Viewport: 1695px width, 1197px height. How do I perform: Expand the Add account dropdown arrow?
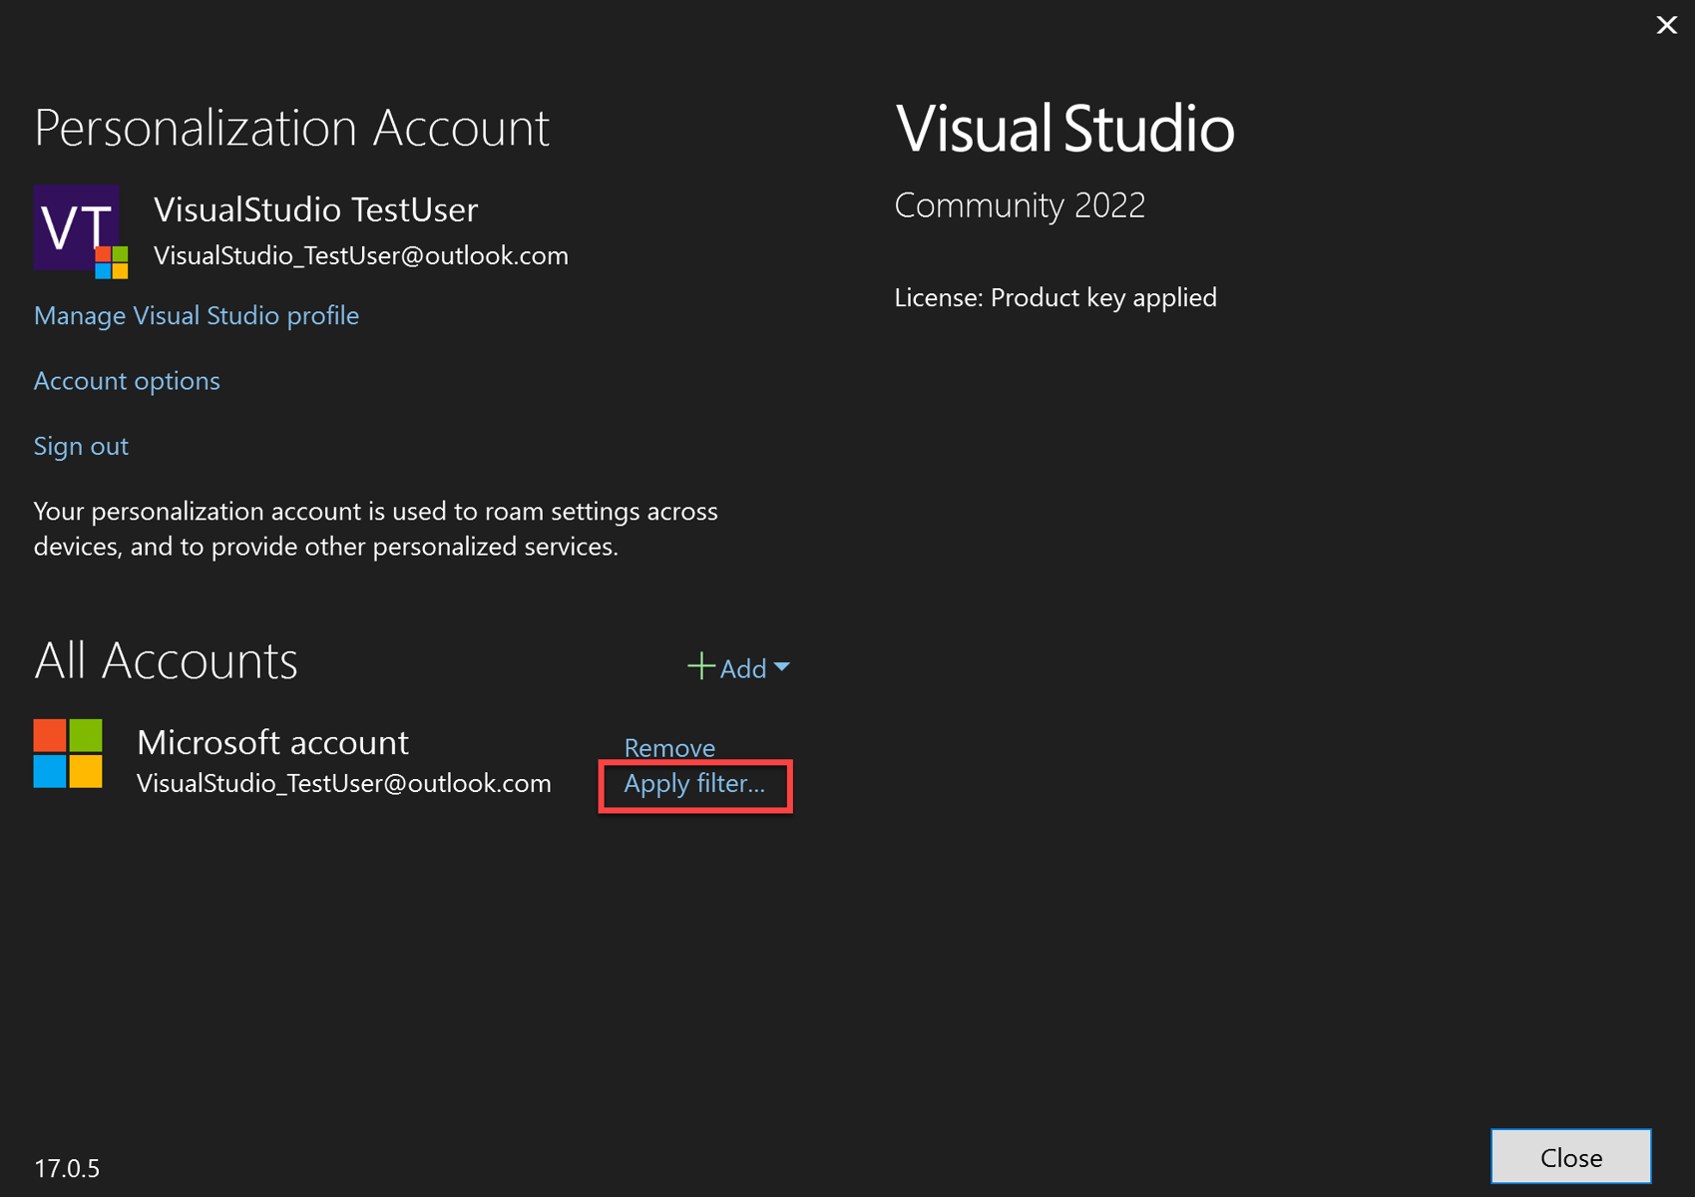click(x=782, y=666)
